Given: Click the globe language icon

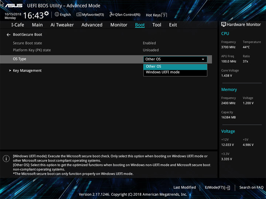Looking at the screenshot, I should click(57, 14).
